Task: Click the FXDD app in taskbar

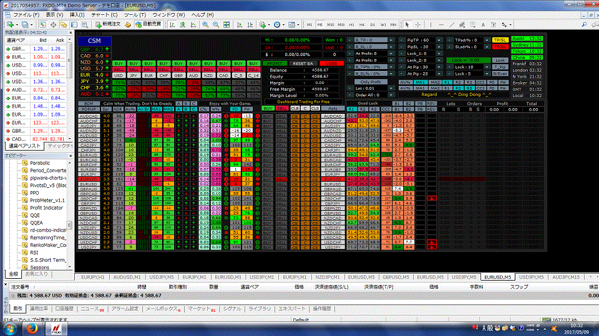Action: point(57,329)
